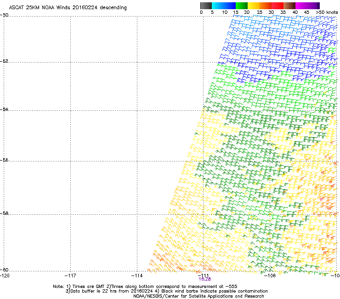The width and height of the screenshot is (340, 299).
Task: Click the '-117' longitude axis label
Action: pos(70,276)
